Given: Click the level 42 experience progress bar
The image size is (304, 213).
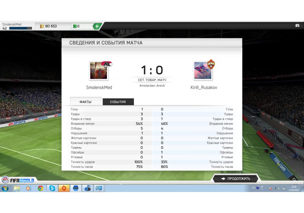Looking at the screenshot, I should 21,28.
